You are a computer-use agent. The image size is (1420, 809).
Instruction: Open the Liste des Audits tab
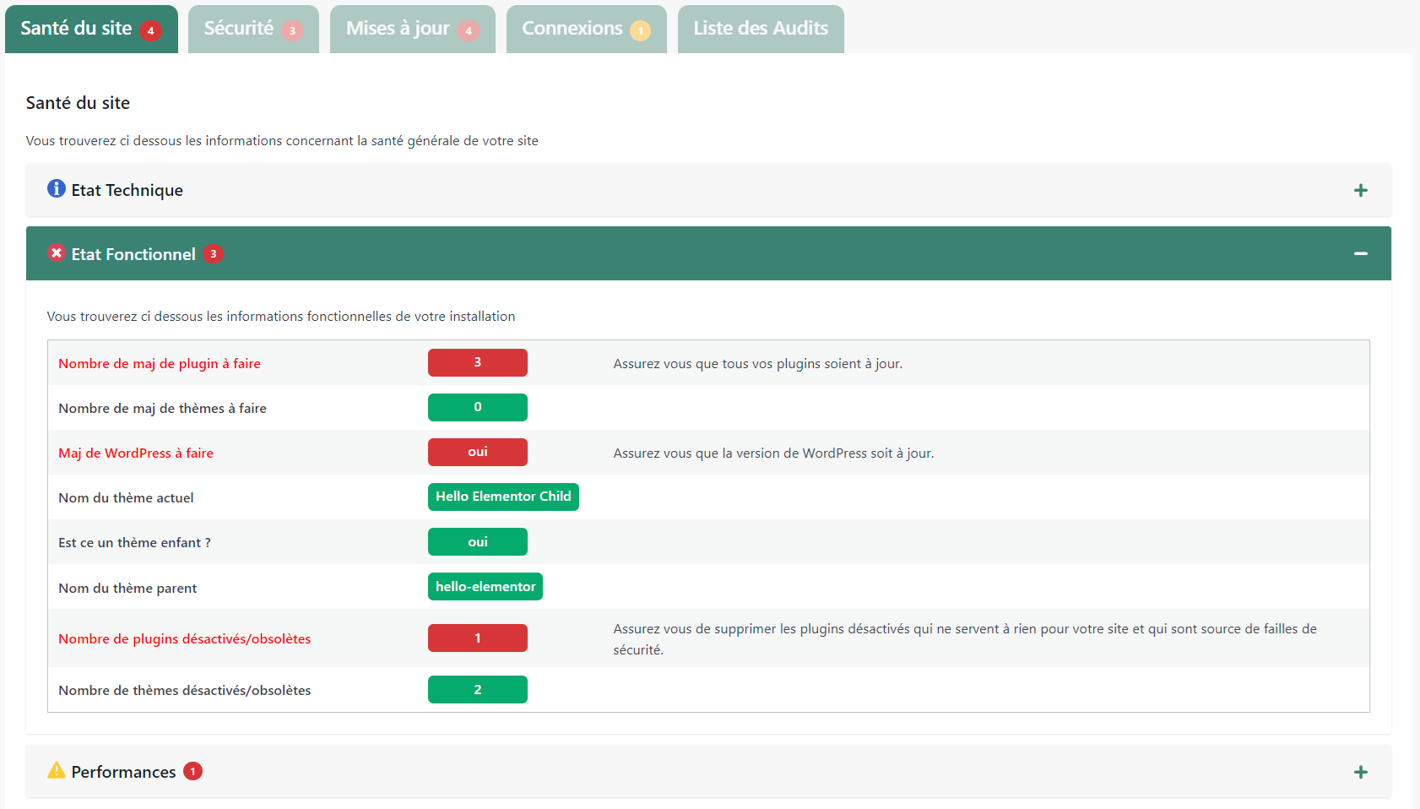(761, 29)
